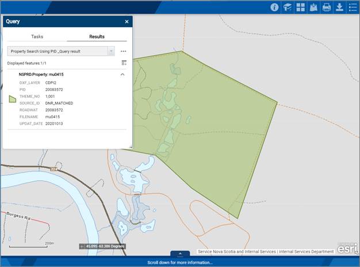Open the layer list icon
The image size is (360, 267).
353,7
